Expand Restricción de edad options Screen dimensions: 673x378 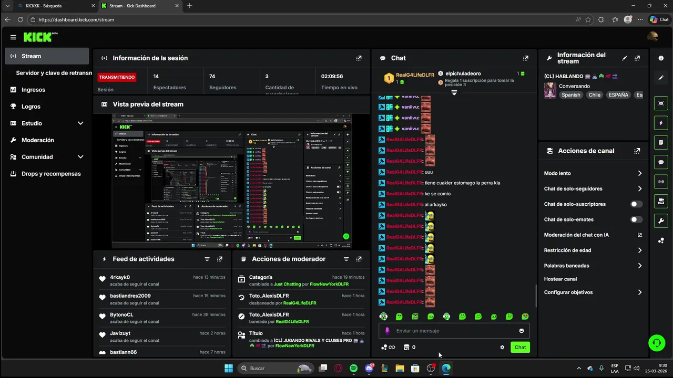tap(640, 250)
